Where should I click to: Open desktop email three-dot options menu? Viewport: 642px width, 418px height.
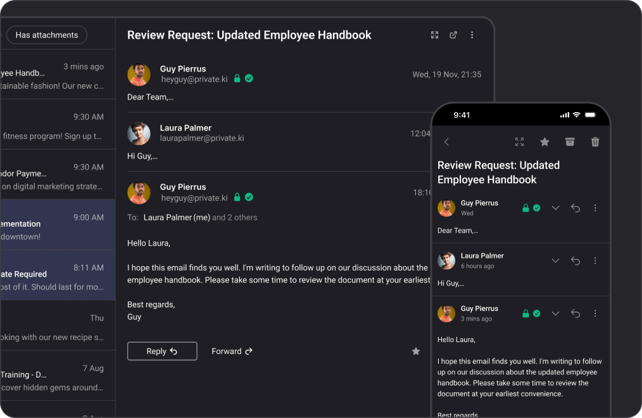472,35
